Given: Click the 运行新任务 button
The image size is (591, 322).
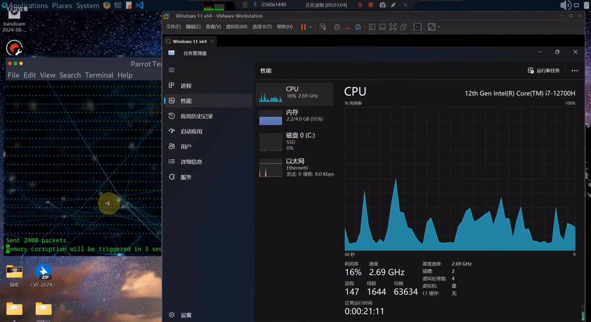Looking at the screenshot, I should 544,71.
